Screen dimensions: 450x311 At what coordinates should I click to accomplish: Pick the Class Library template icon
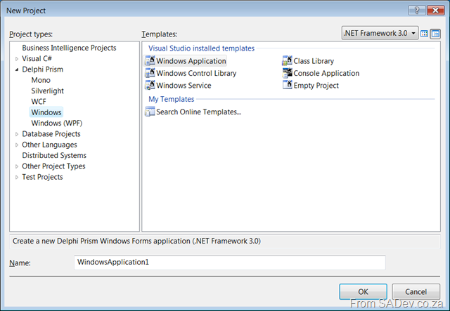287,60
